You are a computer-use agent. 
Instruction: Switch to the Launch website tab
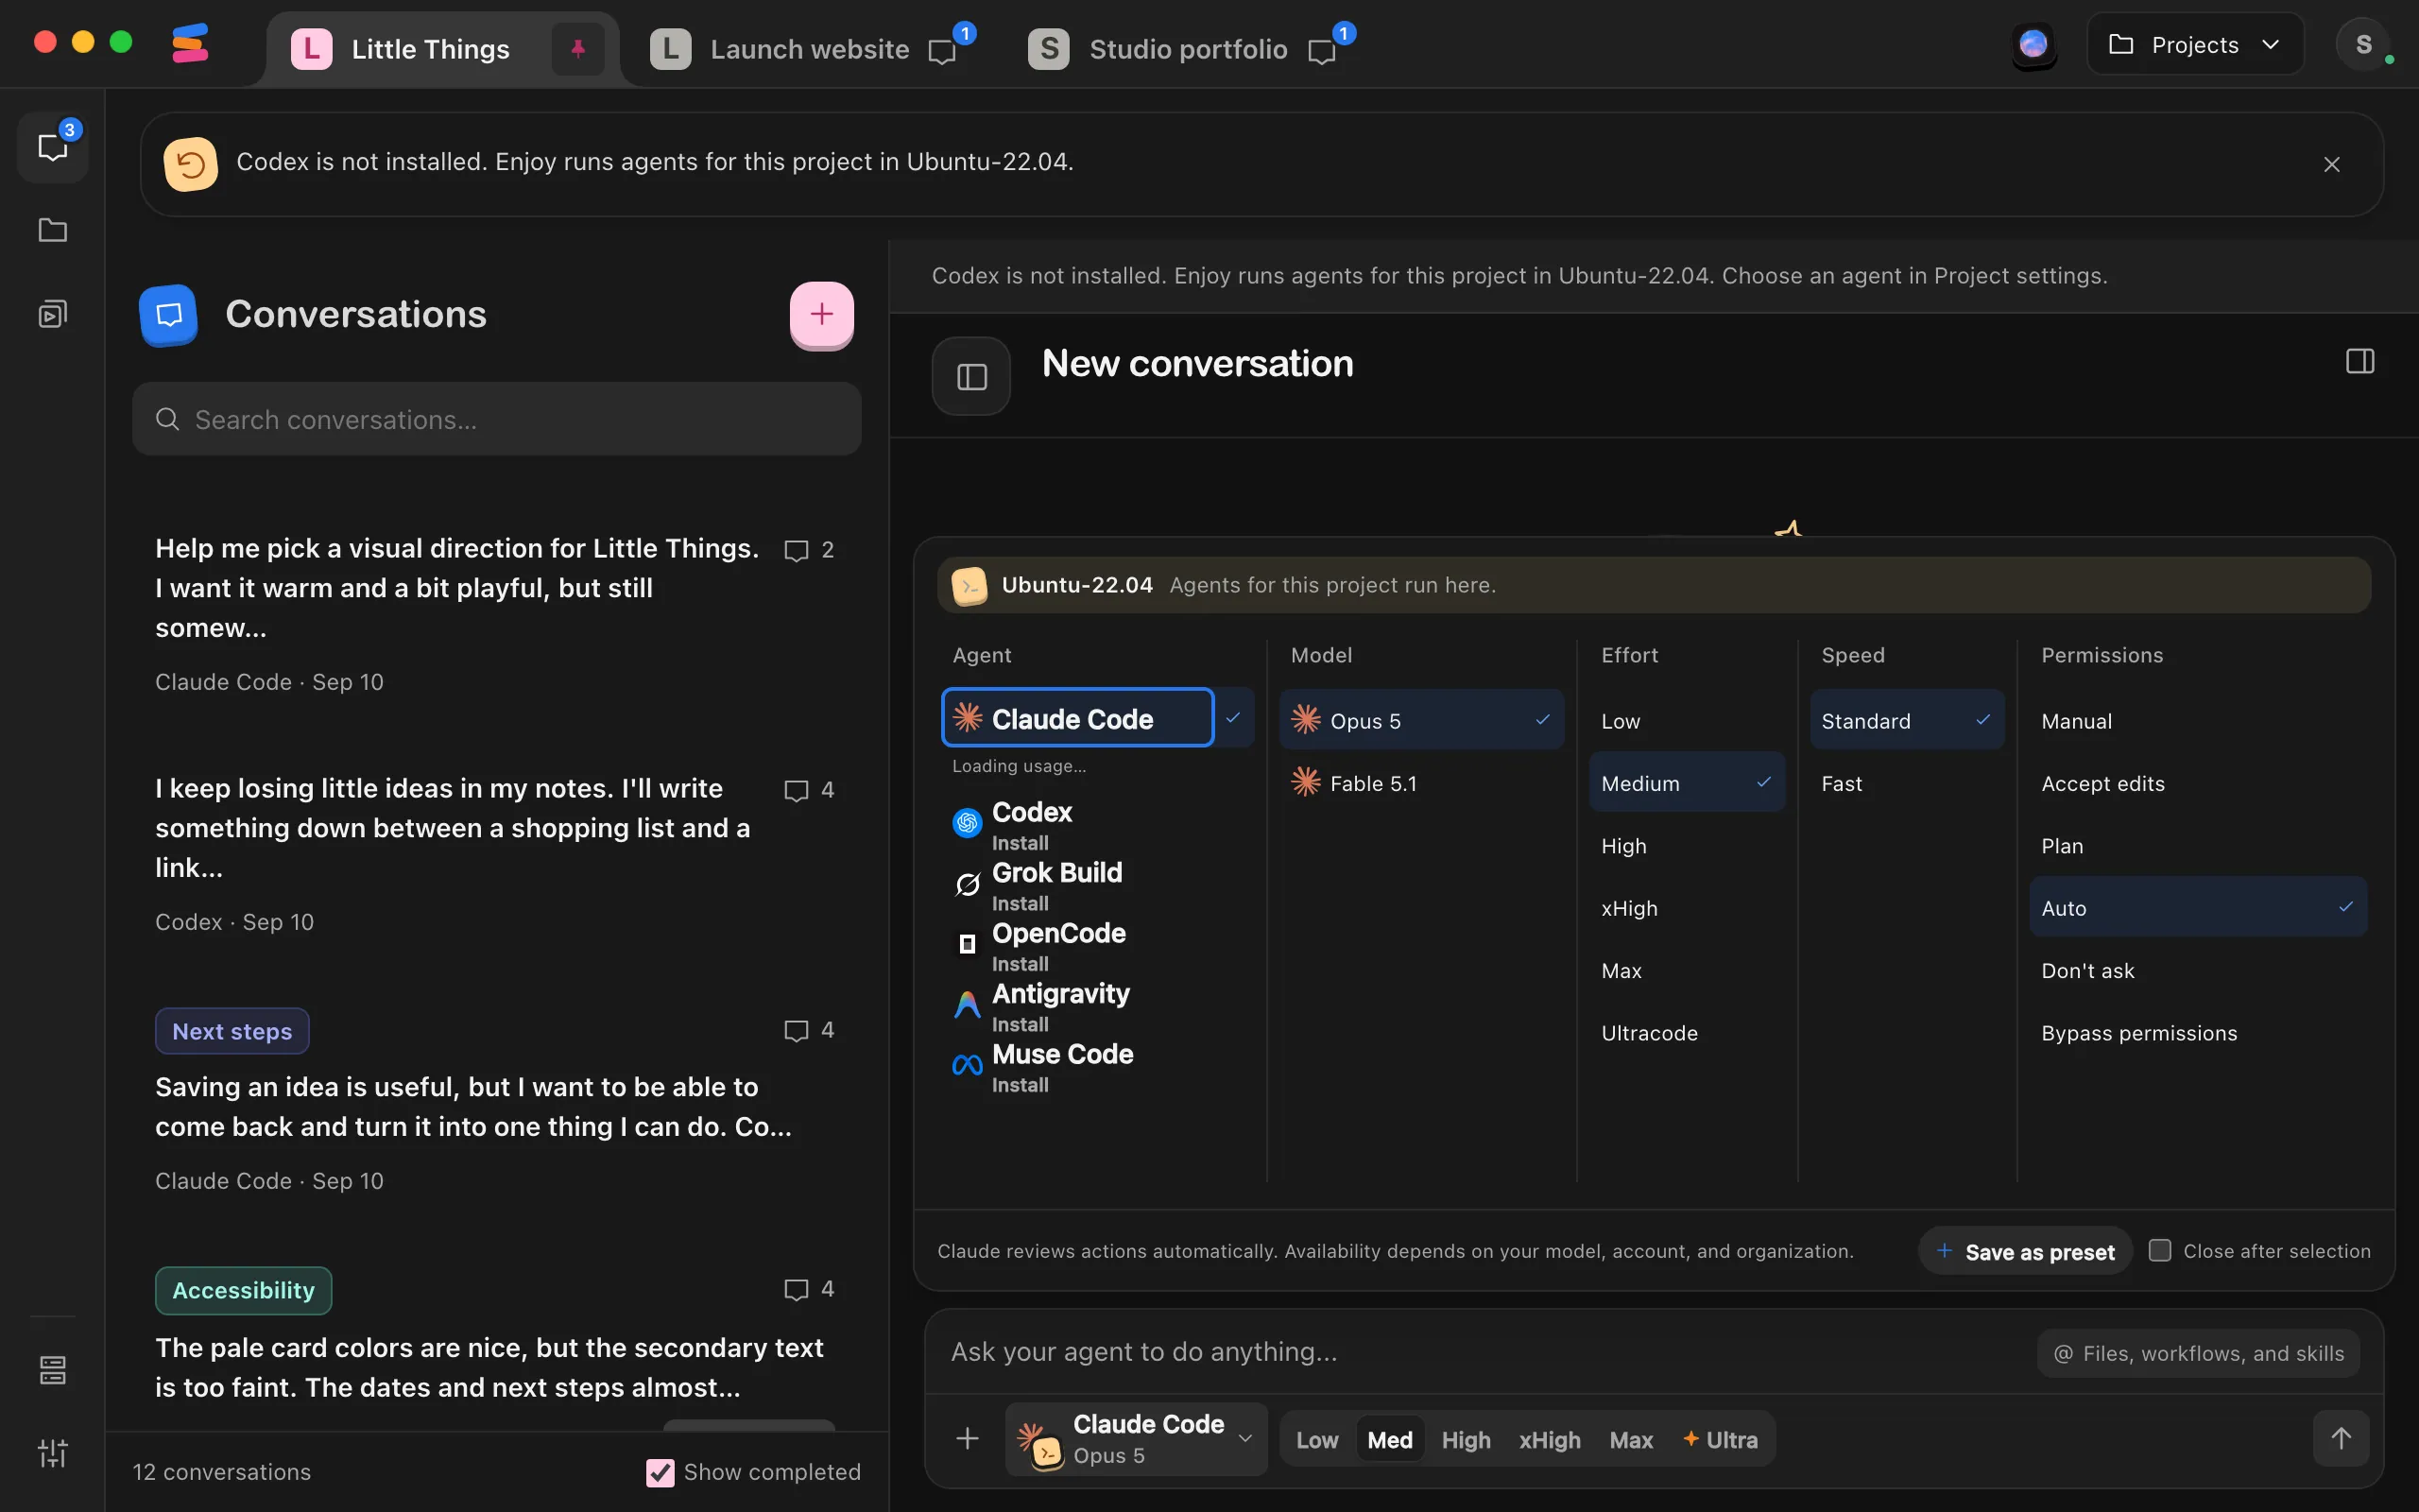coord(810,49)
